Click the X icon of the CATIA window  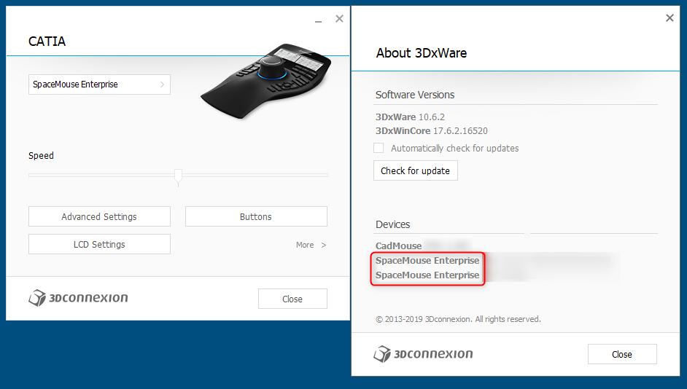[x=339, y=19]
